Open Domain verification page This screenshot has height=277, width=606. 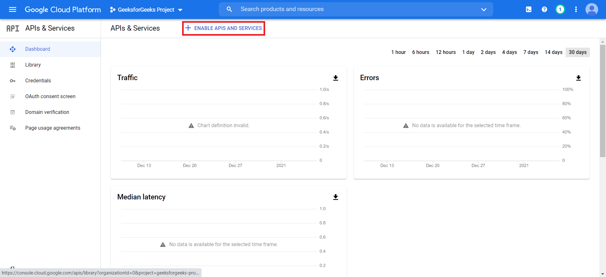pyautogui.click(x=50, y=112)
